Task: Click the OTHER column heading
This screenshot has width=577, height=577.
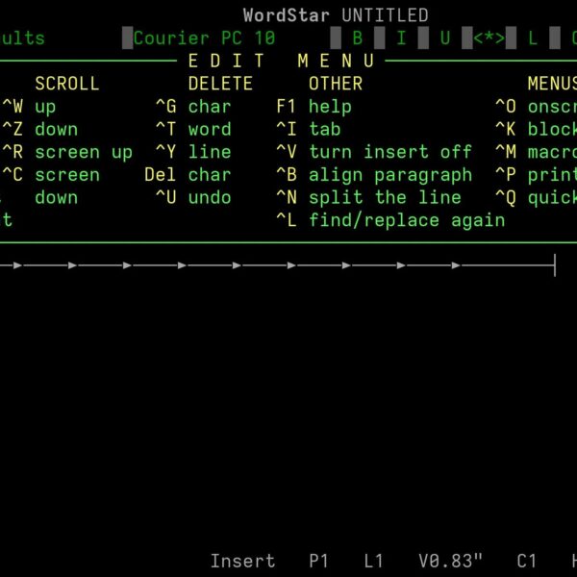Action: pos(336,84)
